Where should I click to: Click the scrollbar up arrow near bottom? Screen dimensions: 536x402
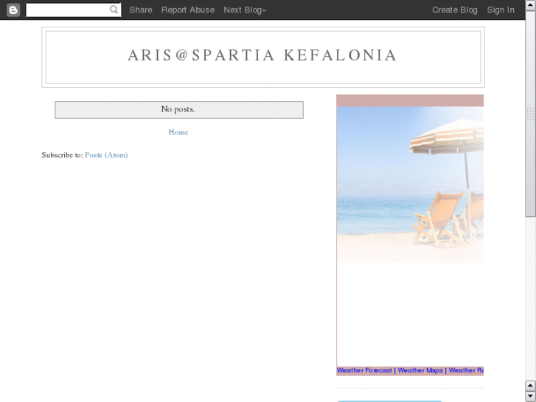tap(530, 386)
